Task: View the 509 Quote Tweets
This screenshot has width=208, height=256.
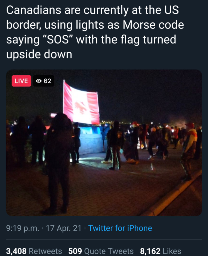Action: pyautogui.click(x=101, y=251)
